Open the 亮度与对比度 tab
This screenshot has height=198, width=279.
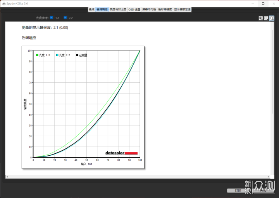click(x=118, y=9)
